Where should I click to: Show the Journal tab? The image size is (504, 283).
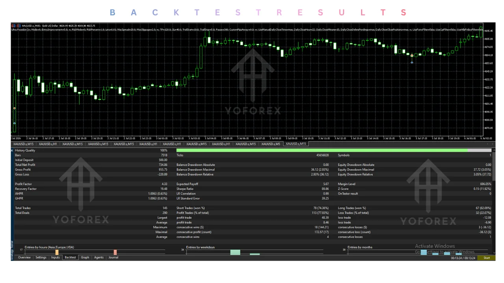click(x=113, y=257)
